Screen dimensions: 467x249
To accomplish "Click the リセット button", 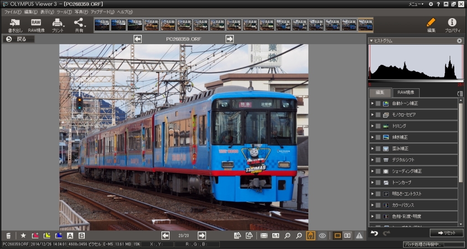I will click(446, 233).
